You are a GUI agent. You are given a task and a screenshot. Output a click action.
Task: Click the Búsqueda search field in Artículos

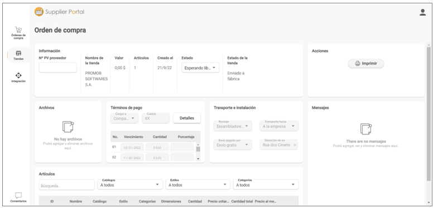(x=67, y=185)
